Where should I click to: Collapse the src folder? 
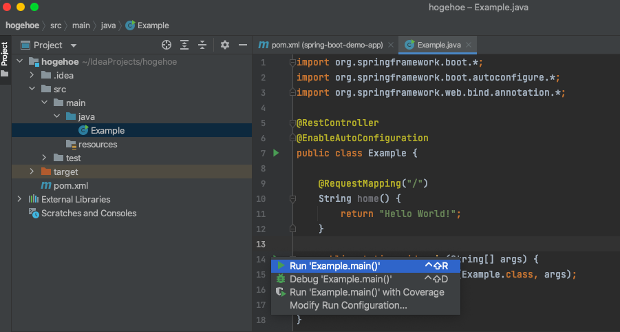32,89
